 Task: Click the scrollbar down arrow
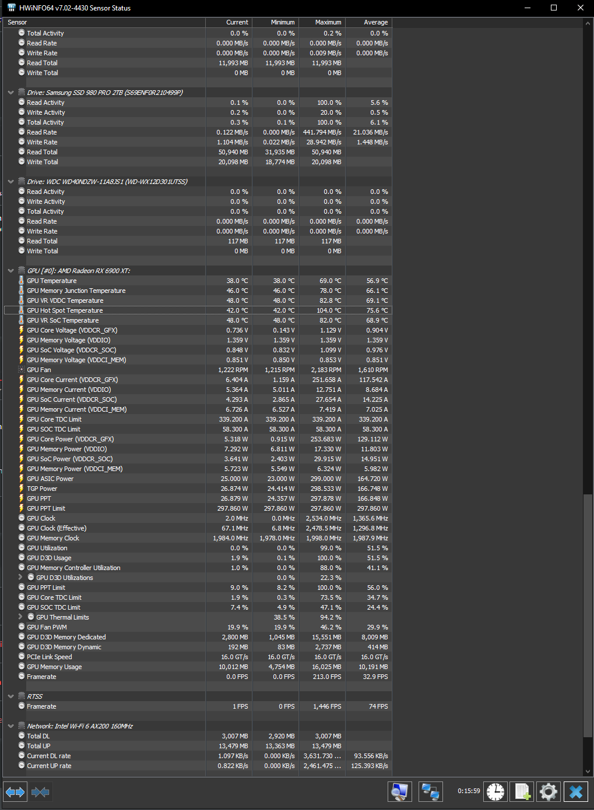pos(588,771)
